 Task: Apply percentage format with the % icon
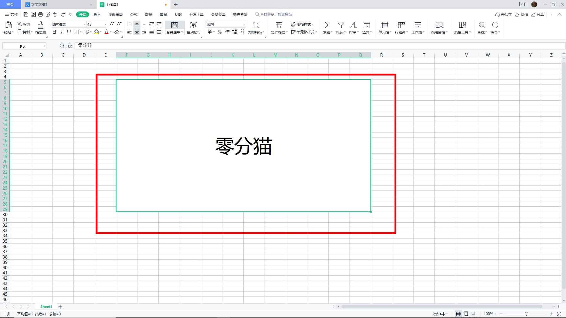click(219, 32)
